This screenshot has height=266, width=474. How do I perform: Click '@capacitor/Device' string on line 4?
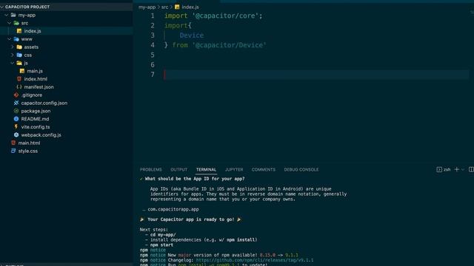click(230, 45)
